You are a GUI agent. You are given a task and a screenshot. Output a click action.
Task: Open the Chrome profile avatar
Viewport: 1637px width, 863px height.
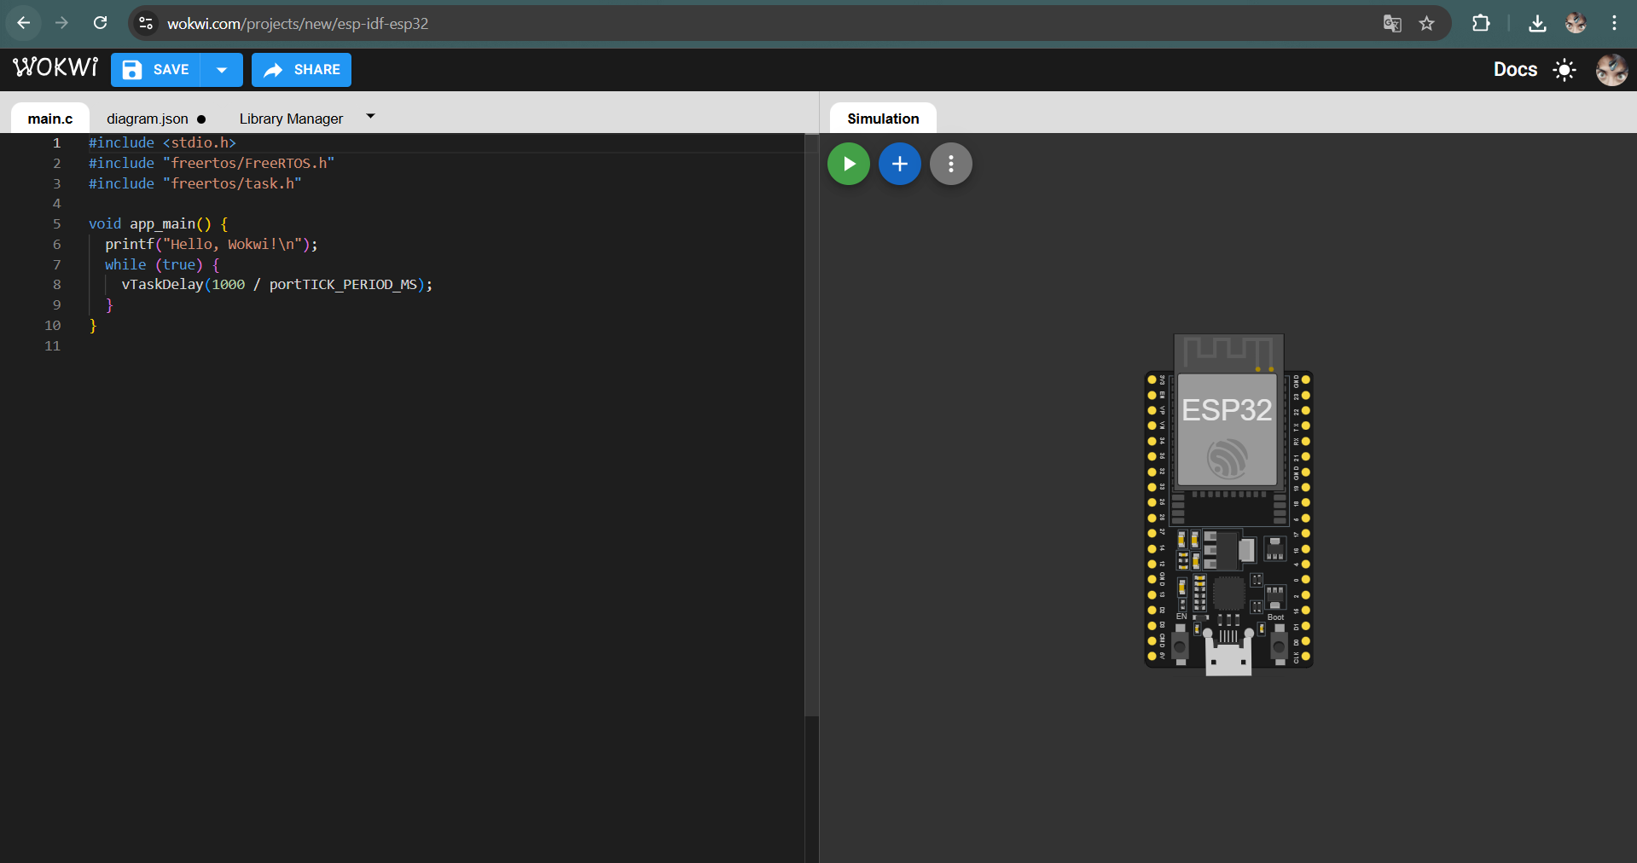pyautogui.click(x=1576, y=23)
